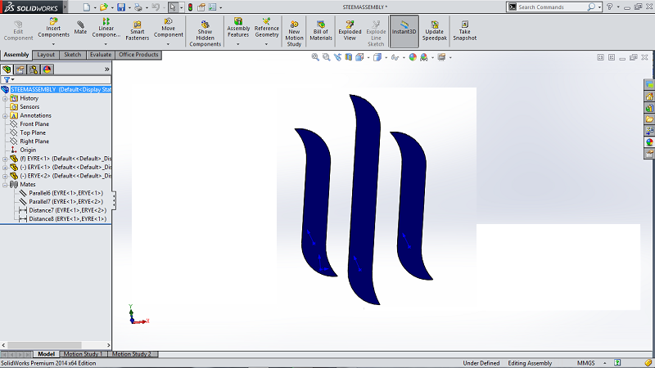Expand the (f) EYRE<1> component node
Screen dimensions: 655x368
(5, 159)
